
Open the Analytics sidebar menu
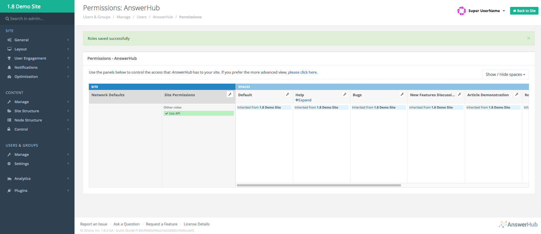37,179
